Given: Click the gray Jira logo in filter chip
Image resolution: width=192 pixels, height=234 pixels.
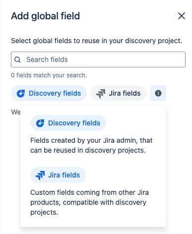Looking at the screenshot, I should [x=101, y=93].
